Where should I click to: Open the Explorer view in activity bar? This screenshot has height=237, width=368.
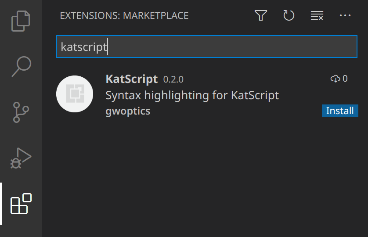point(21,21)
